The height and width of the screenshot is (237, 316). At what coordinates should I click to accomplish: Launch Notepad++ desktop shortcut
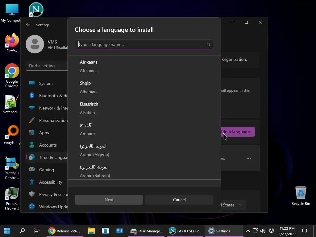coord(12,104)
